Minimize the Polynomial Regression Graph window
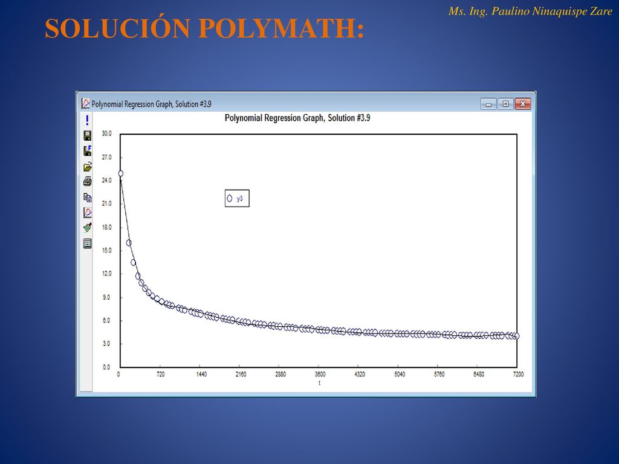619x464 pixels. tap(488, 104)
